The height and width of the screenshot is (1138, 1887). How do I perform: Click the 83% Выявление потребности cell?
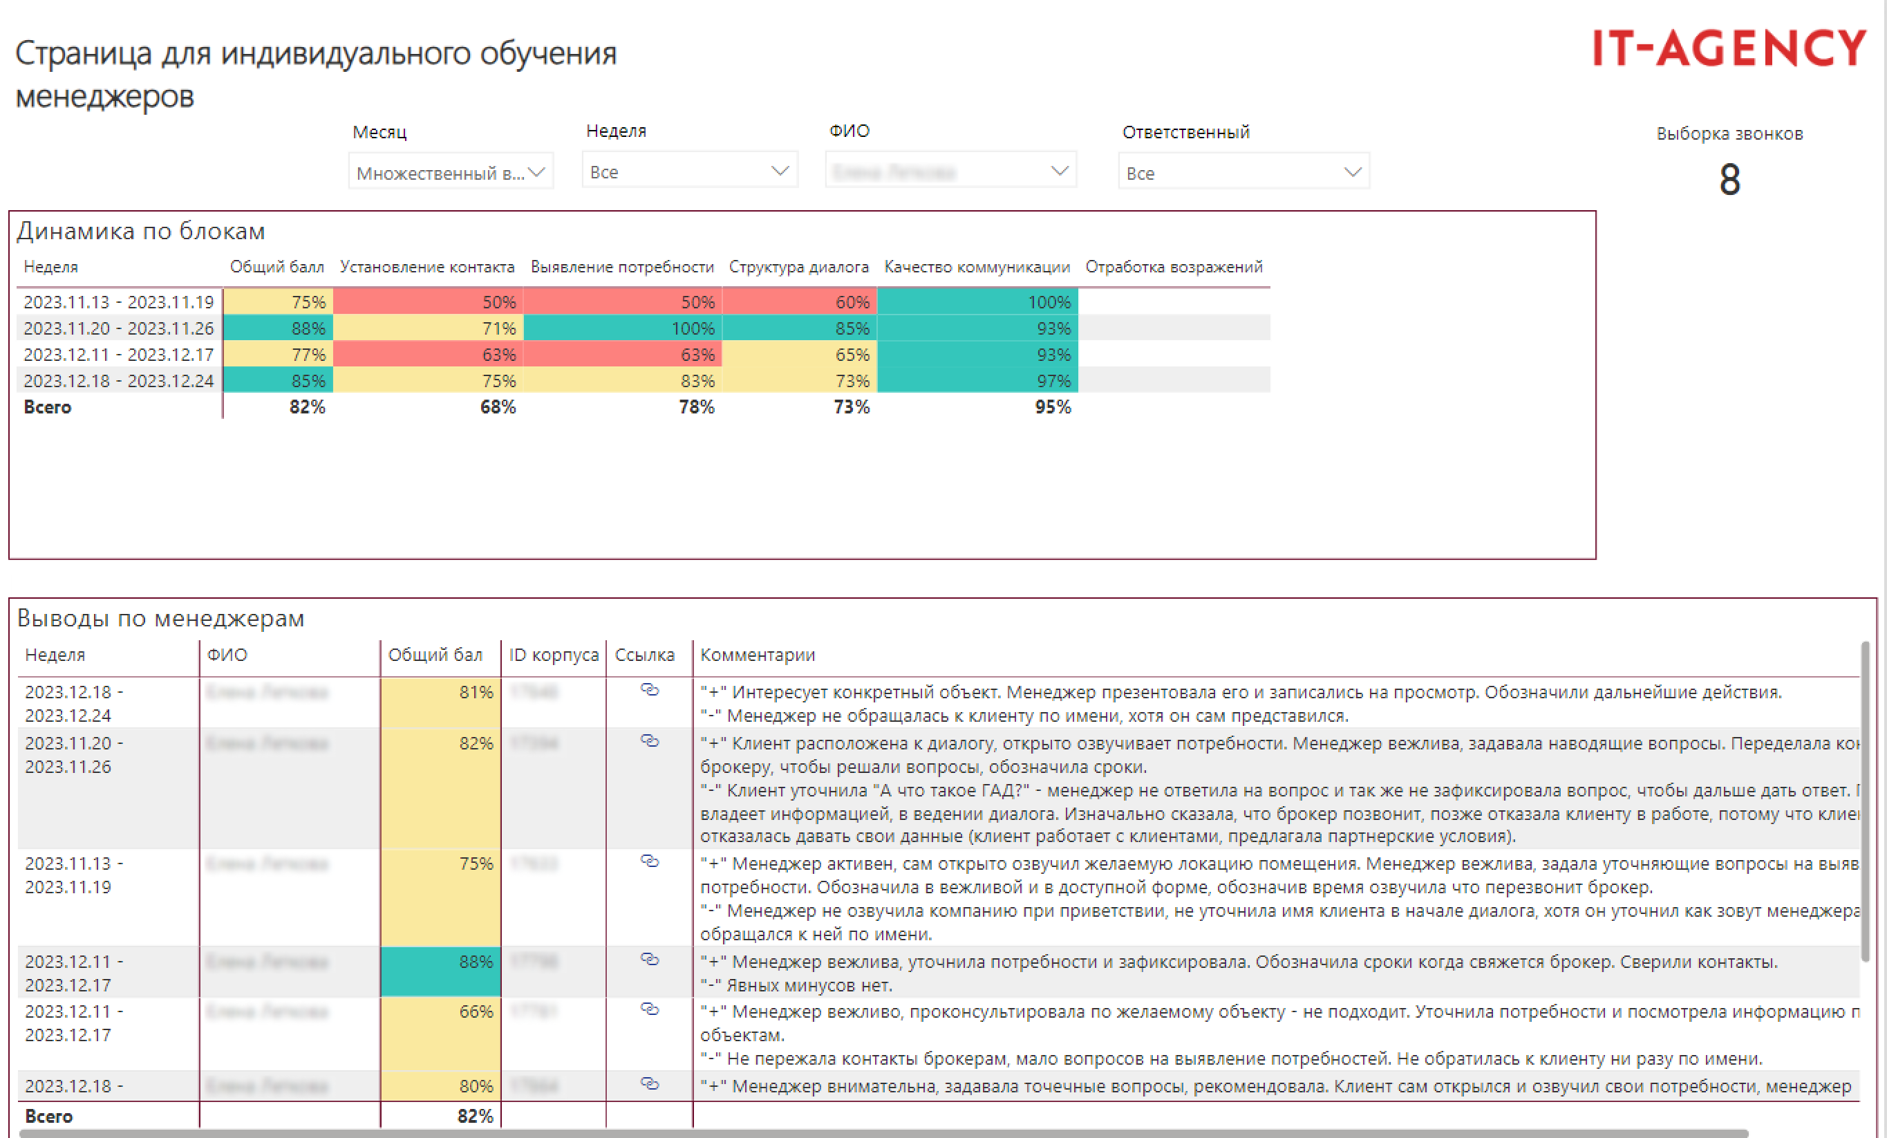(623, 381)
